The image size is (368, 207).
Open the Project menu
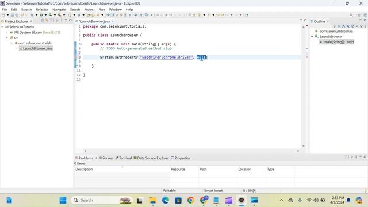(89, 9)
